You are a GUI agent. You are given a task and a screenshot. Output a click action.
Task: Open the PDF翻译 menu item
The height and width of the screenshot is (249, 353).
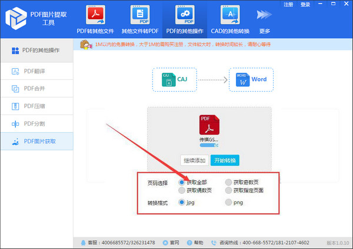click(x=36, y=71)
